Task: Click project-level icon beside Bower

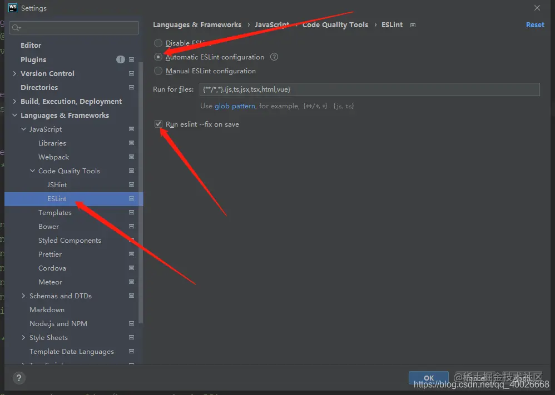Action: 131,226
